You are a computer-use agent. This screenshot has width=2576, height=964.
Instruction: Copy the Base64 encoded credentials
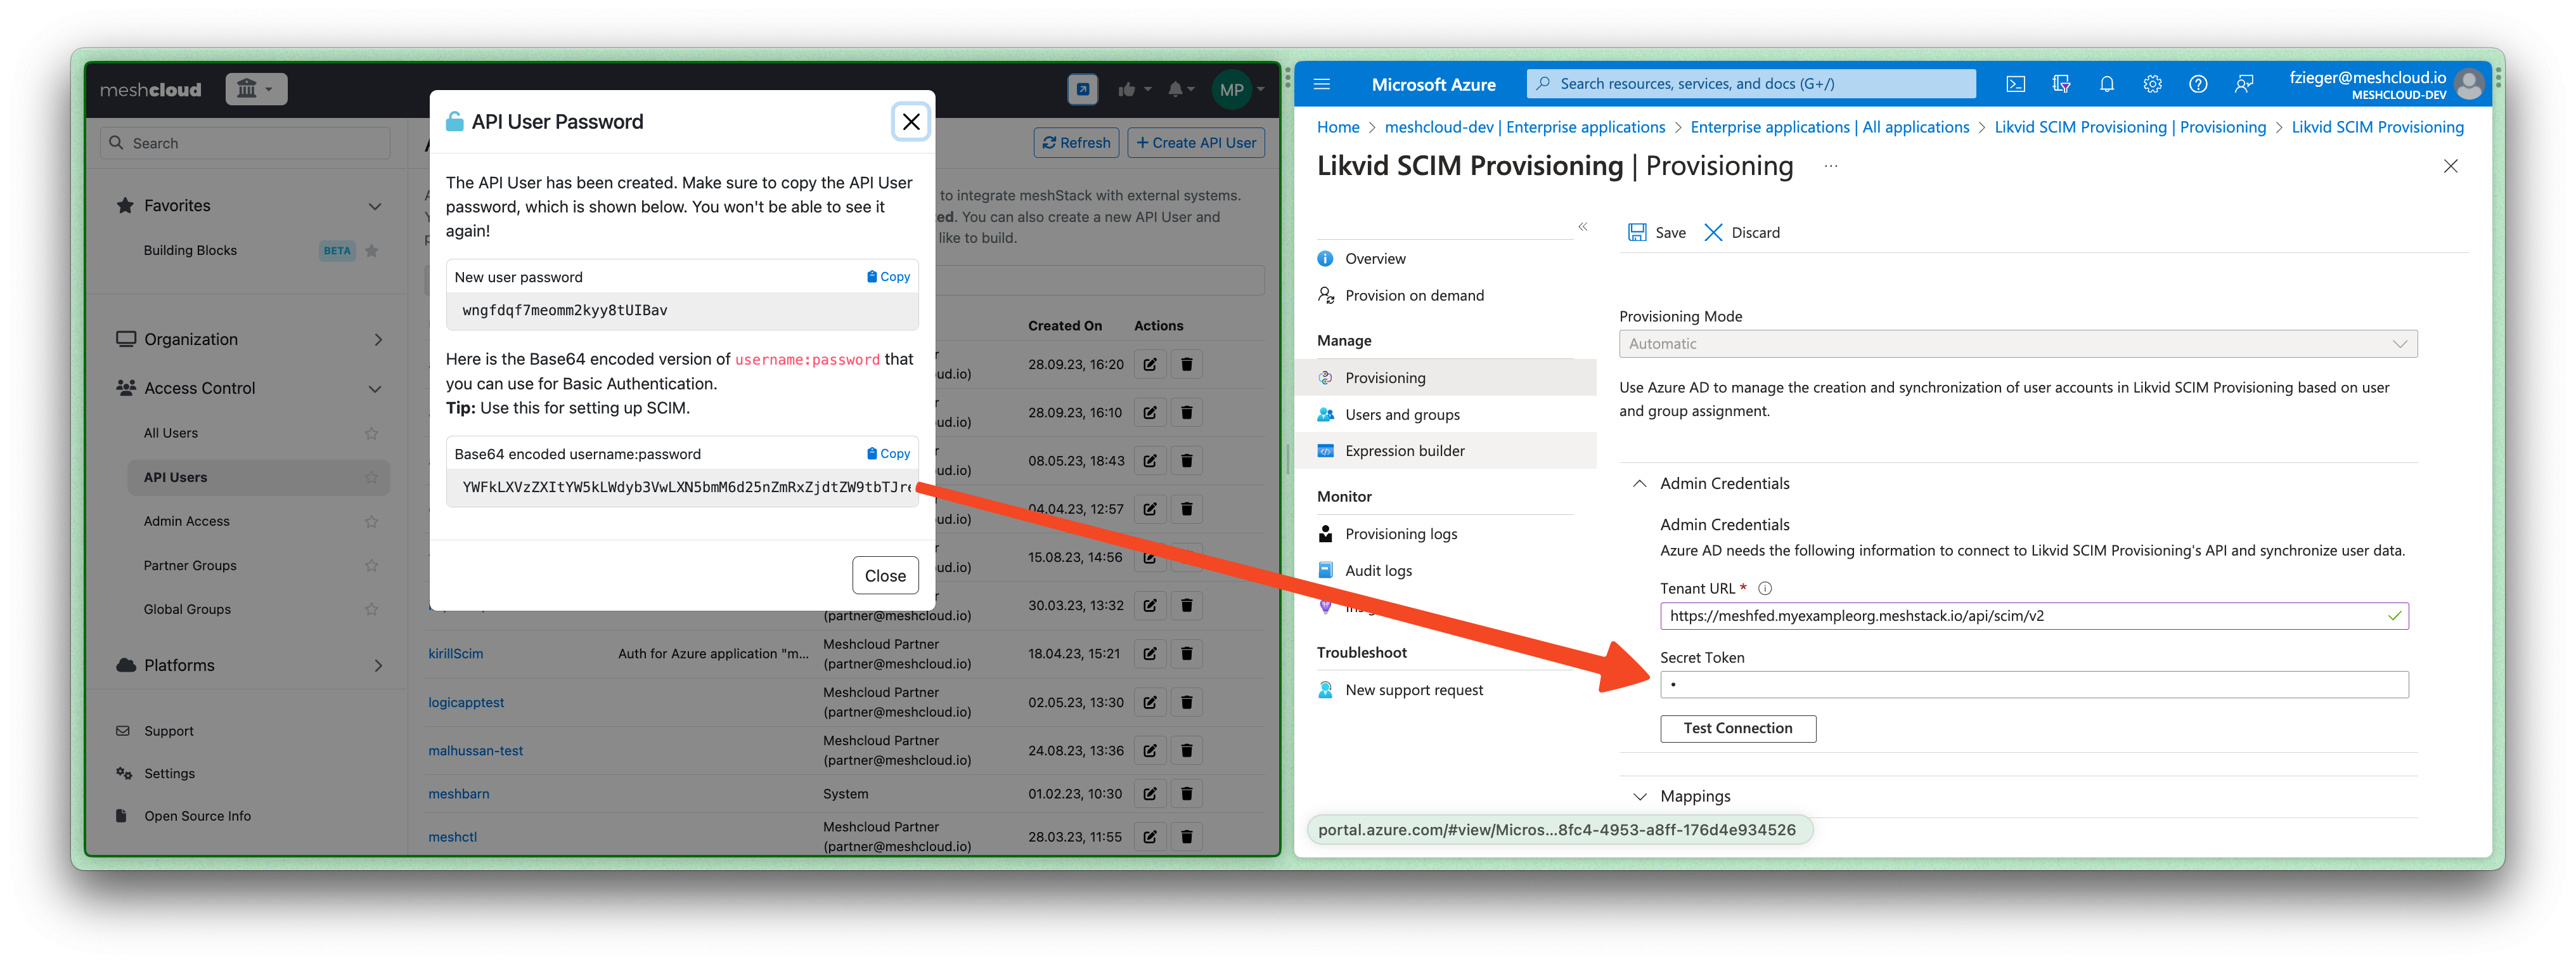(x=888, y=453)
